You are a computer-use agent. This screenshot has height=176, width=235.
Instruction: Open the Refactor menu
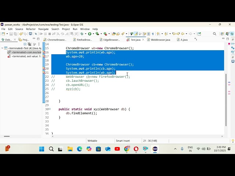(31, 29)
